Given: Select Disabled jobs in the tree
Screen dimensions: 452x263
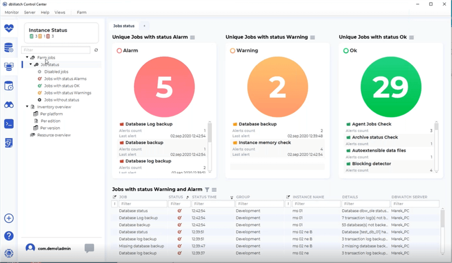Looking at the screenshot, I should point(56,72).
